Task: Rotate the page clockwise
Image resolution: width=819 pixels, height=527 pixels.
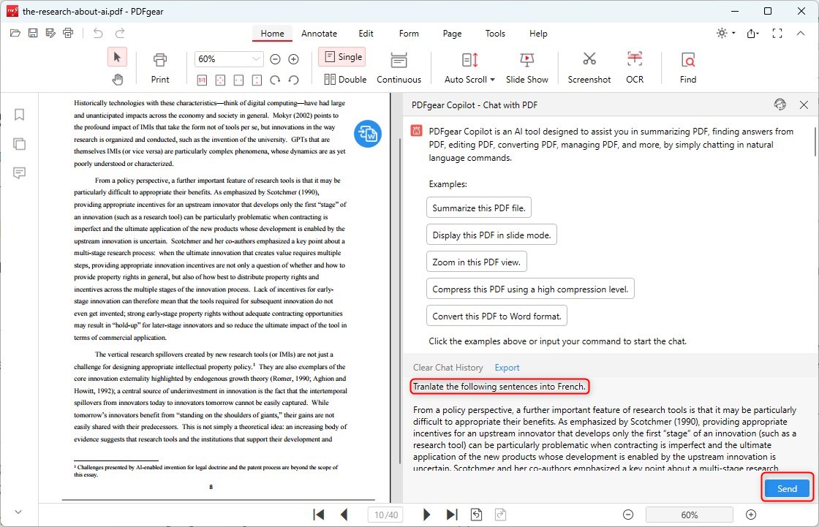Action: click(275, 80)
